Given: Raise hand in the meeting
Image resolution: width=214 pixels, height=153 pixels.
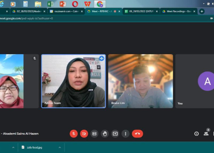Looking at the screenshot, I should click(105, 133).
